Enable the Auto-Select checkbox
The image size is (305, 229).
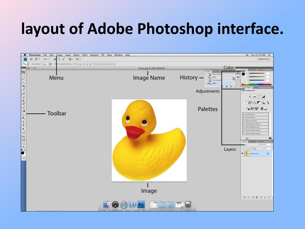click(31, 64)
